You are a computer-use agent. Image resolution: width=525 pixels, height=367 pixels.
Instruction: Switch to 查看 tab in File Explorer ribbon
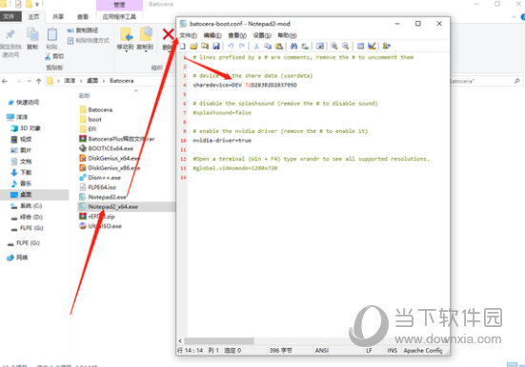83,17
